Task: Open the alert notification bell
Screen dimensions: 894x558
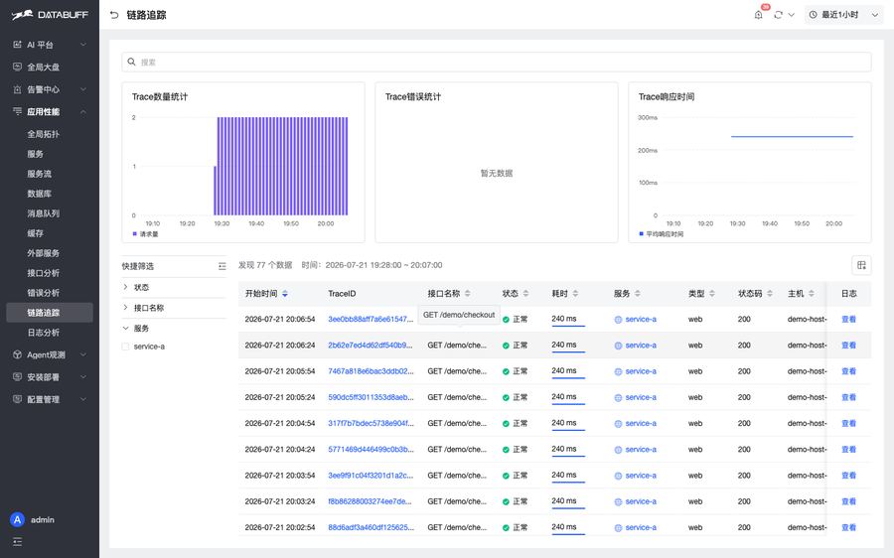Action: click(758, 15)
